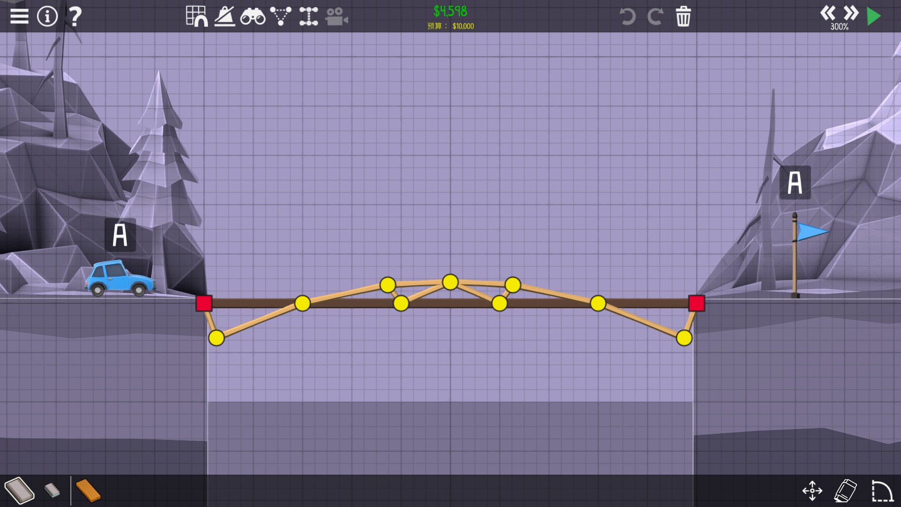Viewport: 901px width, 507px height.
Task: Open the level info icon
Action: [x=47, y=16]
